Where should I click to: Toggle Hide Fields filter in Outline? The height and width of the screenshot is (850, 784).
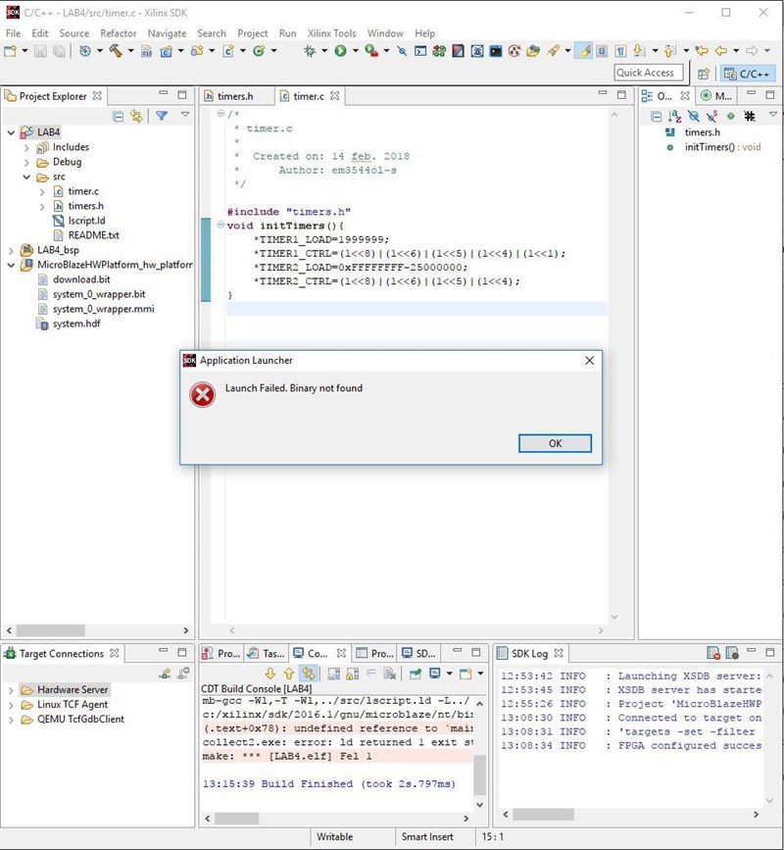pyautogui.click(x=693, y=116)
